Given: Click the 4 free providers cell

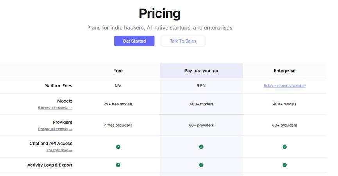Looking at the screenshot, I should [118, 125].
